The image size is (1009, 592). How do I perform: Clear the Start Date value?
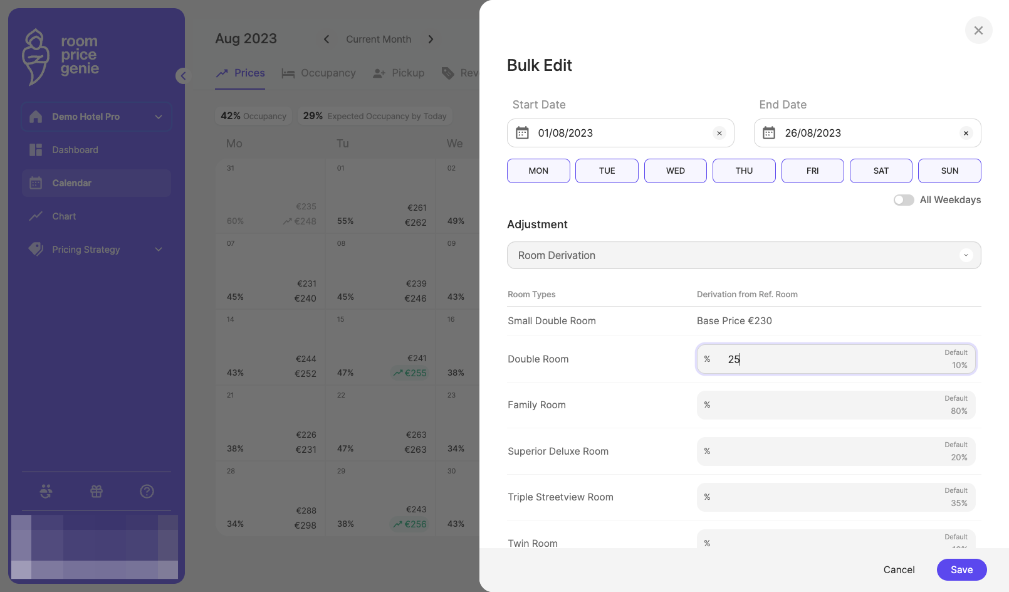[x=719, y=133]
